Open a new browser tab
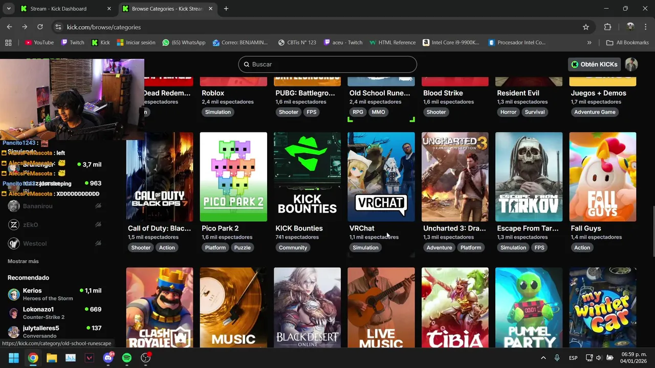Viewport: 655px width, 368px height. pos(226,9)
